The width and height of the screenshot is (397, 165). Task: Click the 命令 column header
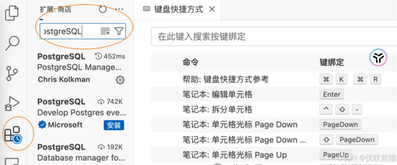pyautogui.click(x=190, y=62)
